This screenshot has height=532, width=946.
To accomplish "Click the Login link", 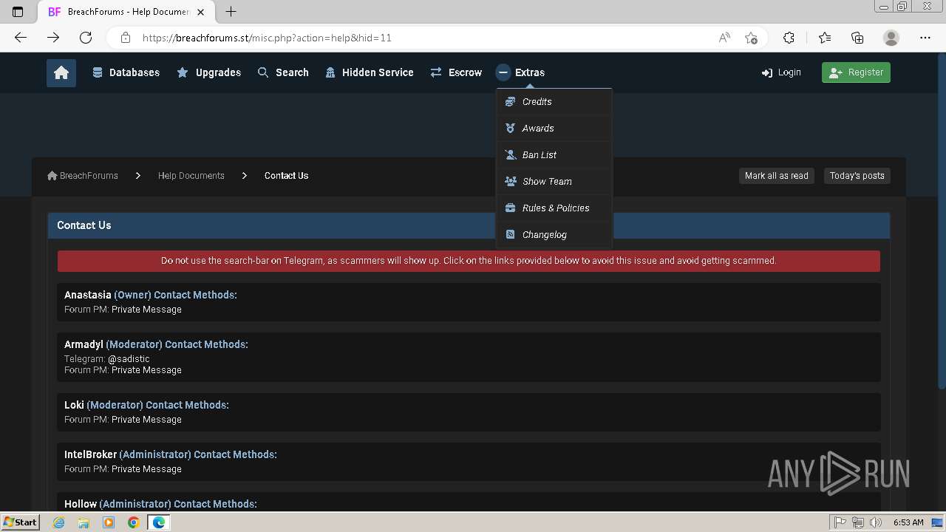I will 781,72.
